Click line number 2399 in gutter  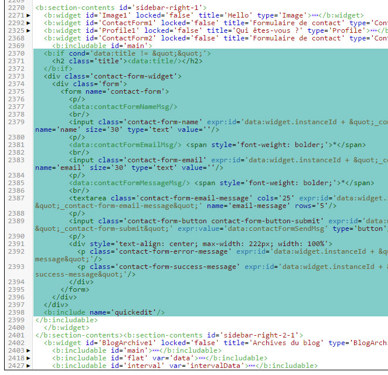coord(16,320)
